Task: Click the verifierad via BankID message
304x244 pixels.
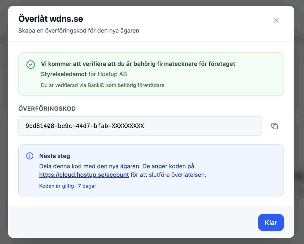Action: (102, 85)
